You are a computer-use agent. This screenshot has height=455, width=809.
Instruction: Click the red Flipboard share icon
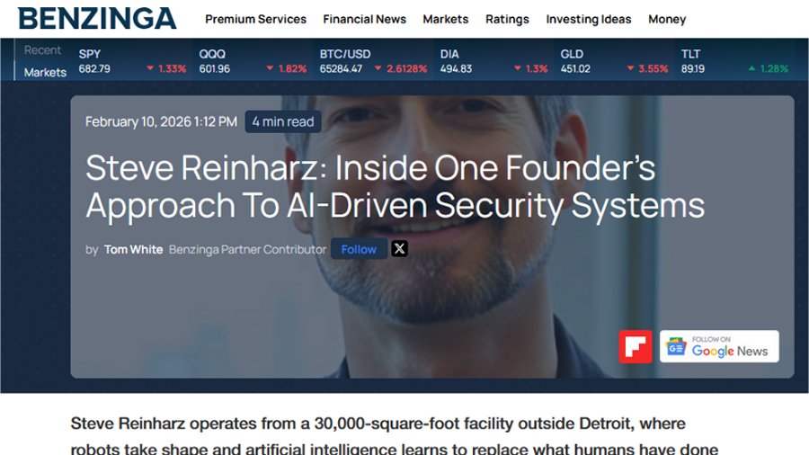click(636, 347)
